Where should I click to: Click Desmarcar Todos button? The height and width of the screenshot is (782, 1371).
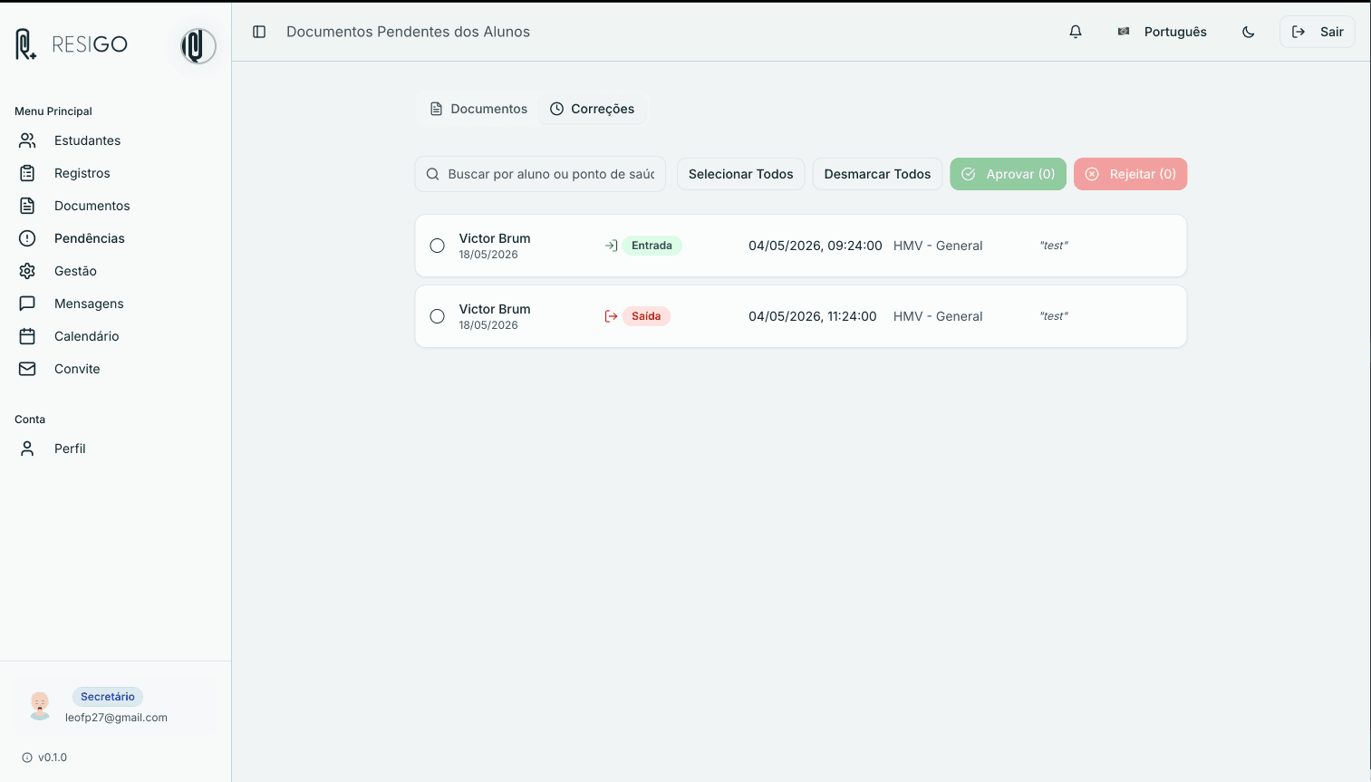[877, 174]
